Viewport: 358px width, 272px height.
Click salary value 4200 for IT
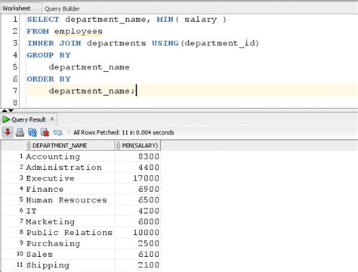coord(137,211)
